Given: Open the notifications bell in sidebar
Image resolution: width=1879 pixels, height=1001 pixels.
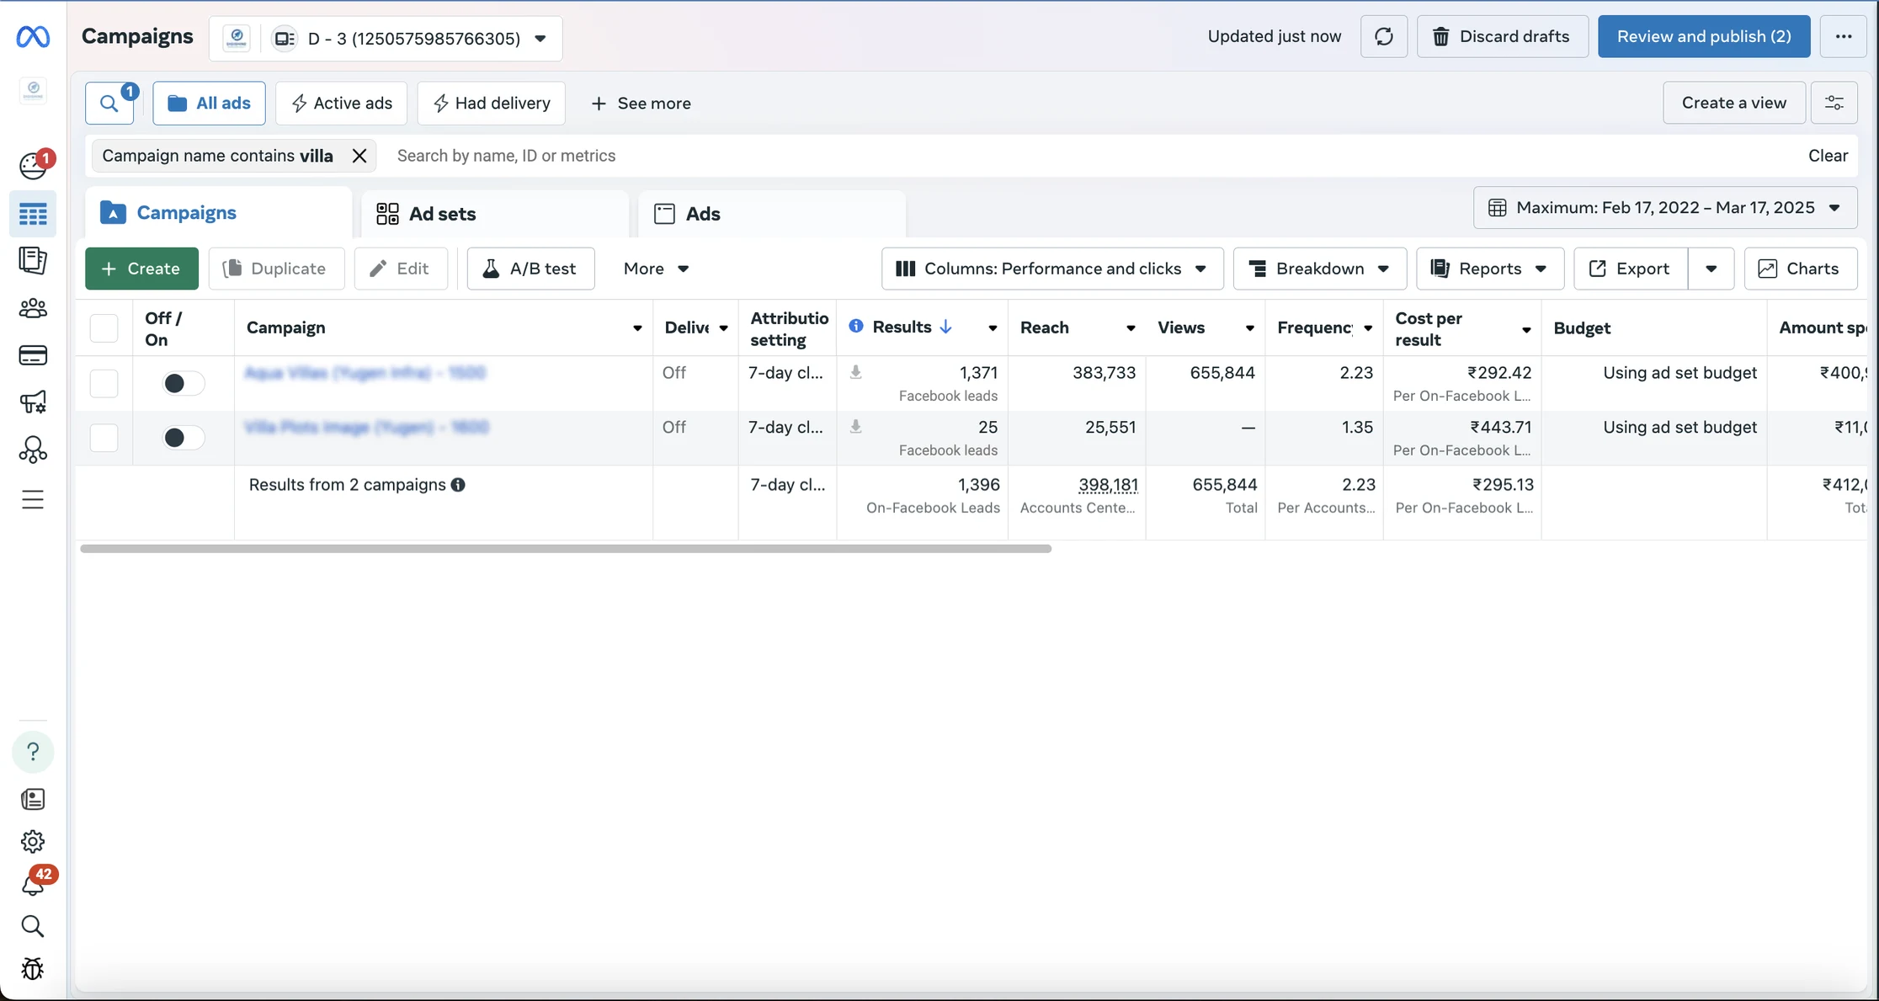Looking at the screenshot, I should point(33,885).
